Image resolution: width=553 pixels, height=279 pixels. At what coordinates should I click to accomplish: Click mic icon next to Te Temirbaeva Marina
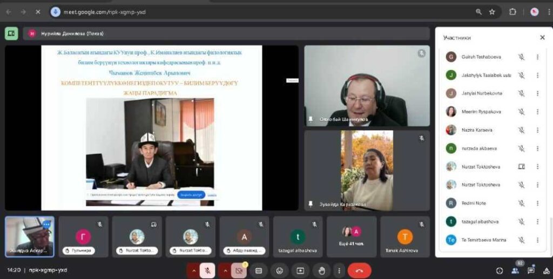coord(521,240)
